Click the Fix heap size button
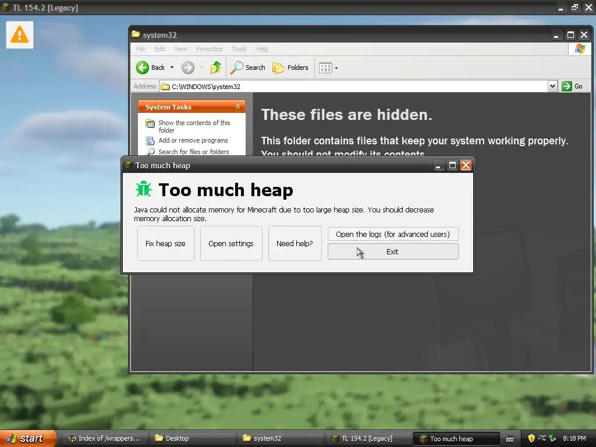Image resolution: width=596 pixels, height=447 pixels. [x=165, y=243]
